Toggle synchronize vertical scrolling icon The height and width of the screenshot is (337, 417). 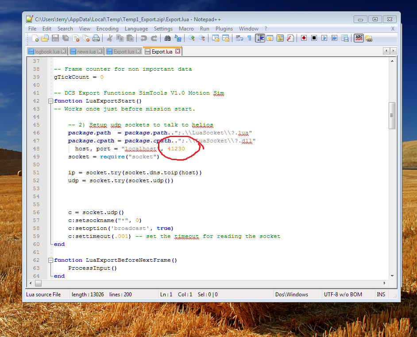pyautogui.click(x=216, y=38)
